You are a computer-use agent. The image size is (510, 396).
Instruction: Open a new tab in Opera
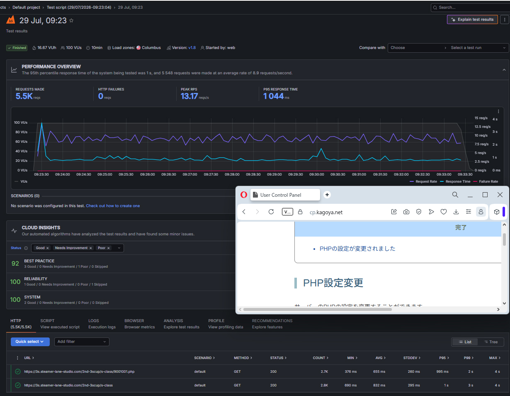pyautogui.click(x=327, y=195)
